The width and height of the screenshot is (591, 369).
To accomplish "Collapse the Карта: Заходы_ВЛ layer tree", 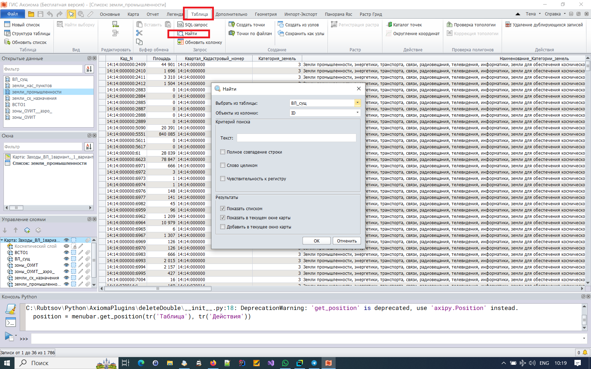I will (2, 240).
